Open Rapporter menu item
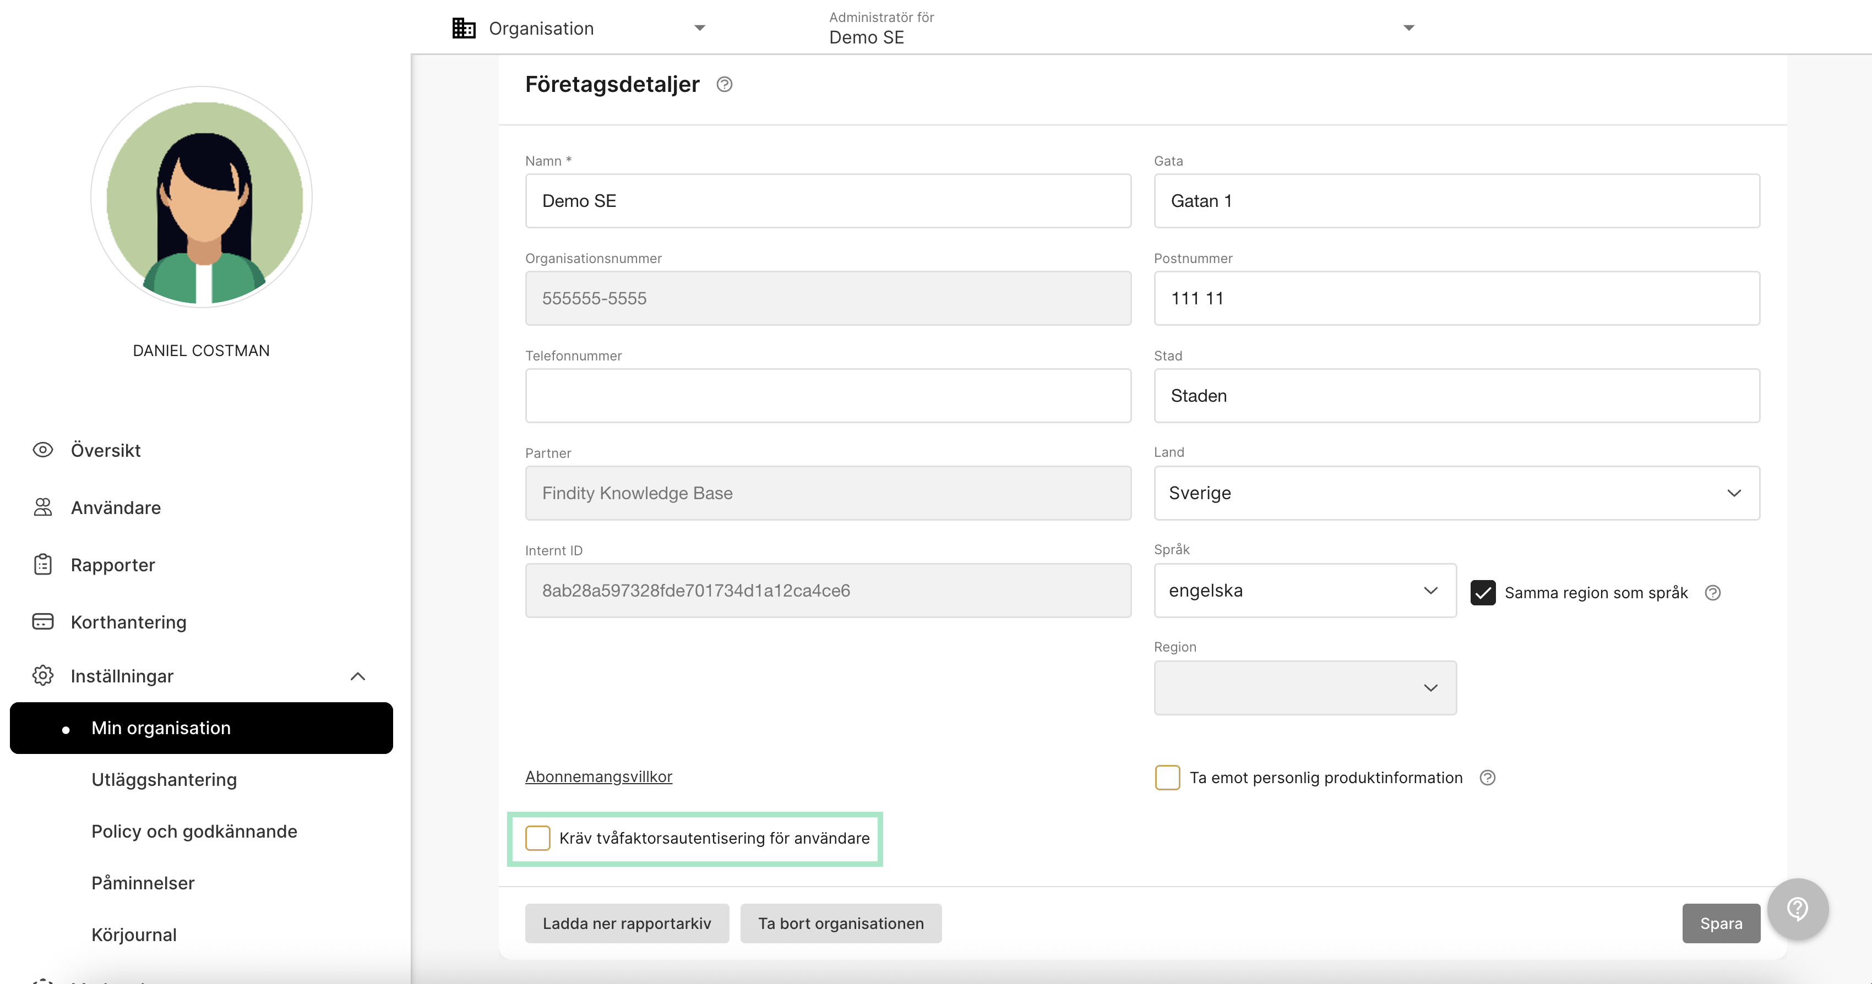1872x984 pixels. [113, 565]
